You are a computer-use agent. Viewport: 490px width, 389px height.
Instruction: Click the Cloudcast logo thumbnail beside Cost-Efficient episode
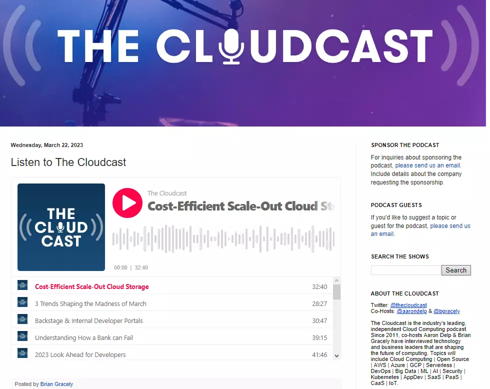[x=22, y=284]
